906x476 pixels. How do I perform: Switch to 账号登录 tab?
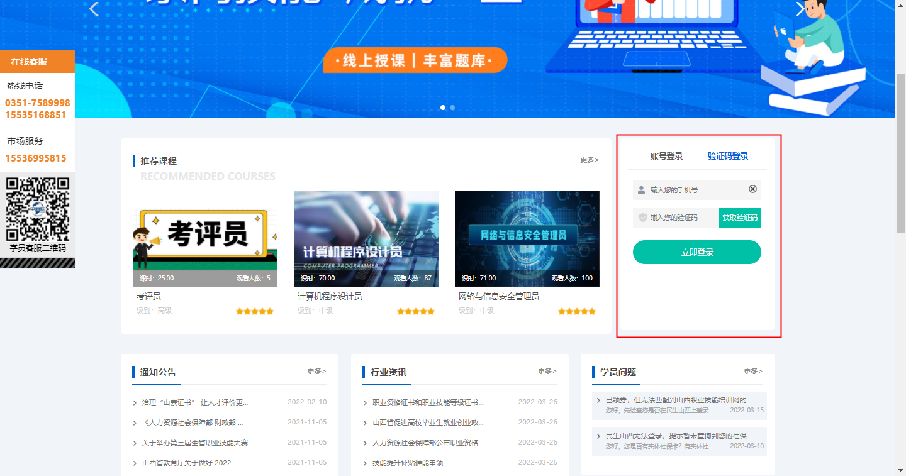[x=666, y=157]
